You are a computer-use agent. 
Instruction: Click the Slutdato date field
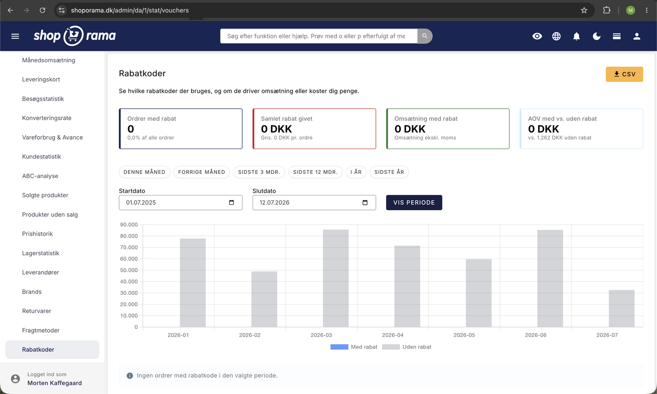pos(314,202)
